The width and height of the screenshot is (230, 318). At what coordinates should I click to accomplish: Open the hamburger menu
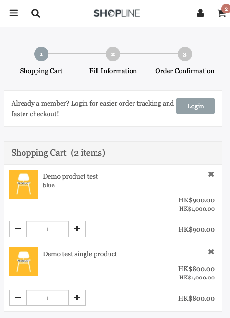point(13,13)
